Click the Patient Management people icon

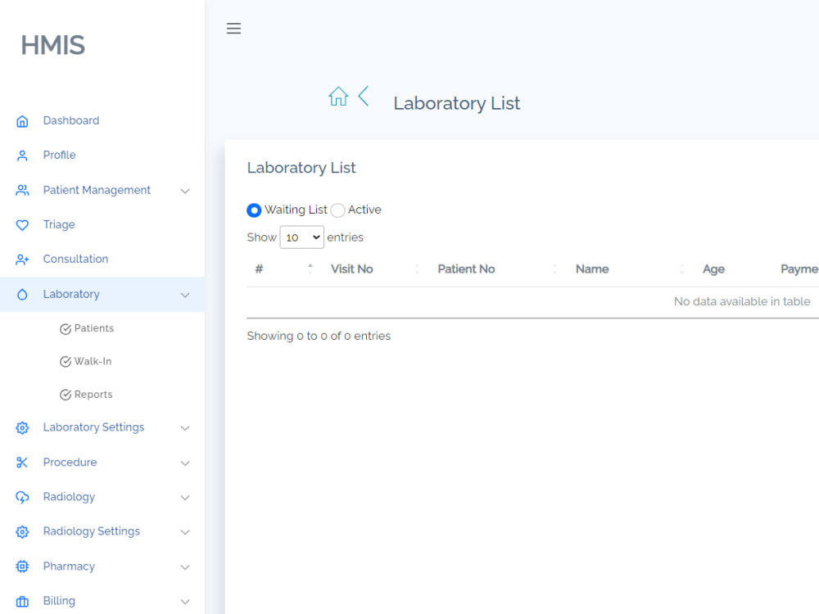click(22, 190)
